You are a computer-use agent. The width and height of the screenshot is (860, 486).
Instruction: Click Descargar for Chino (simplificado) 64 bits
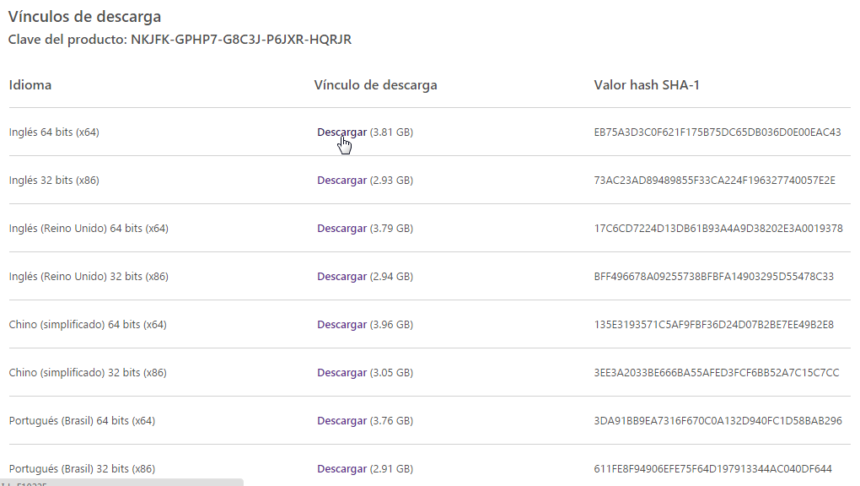point(341,325)
